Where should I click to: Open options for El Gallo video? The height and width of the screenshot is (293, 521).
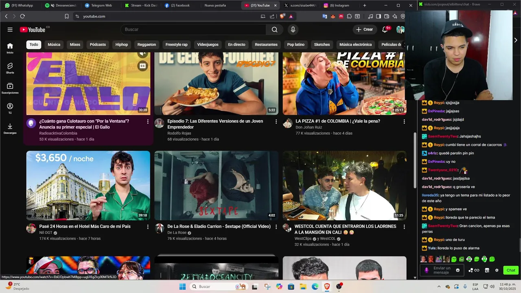pyautogui.click(x=148, y=121)
